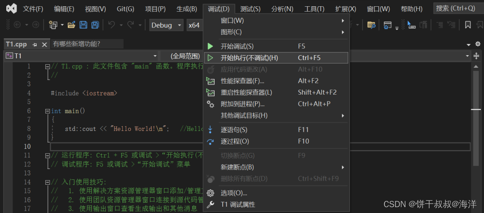The height and width of the screenshot is (213, 484).
Task: Collapse the main() function fold box
Action: [x=48, y=111]
